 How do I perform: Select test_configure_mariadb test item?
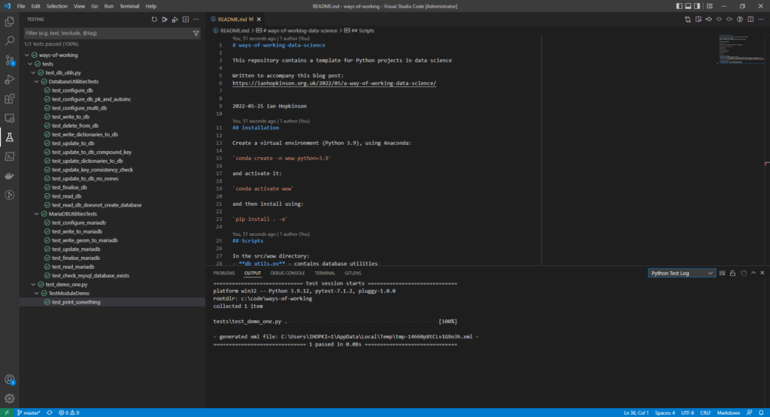point(78,222)
